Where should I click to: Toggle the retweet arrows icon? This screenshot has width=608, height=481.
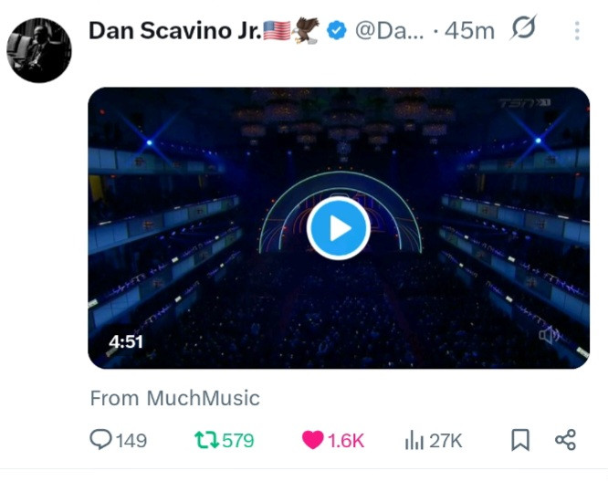pyautogui.click(x=206, y=440)
